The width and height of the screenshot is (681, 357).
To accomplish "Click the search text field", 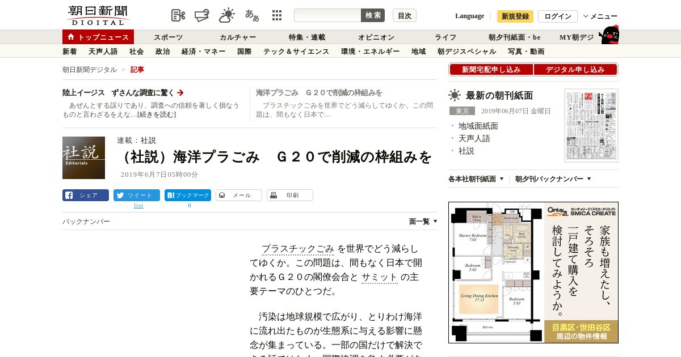I will 327,15.
